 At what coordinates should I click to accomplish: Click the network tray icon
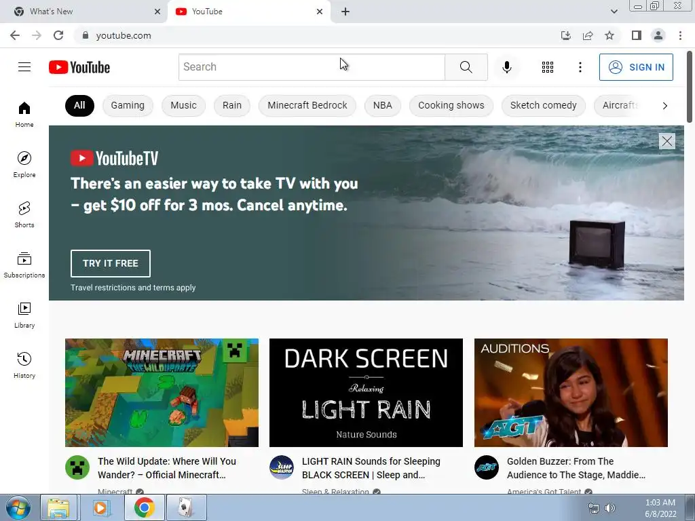click(x=593, y=508)
